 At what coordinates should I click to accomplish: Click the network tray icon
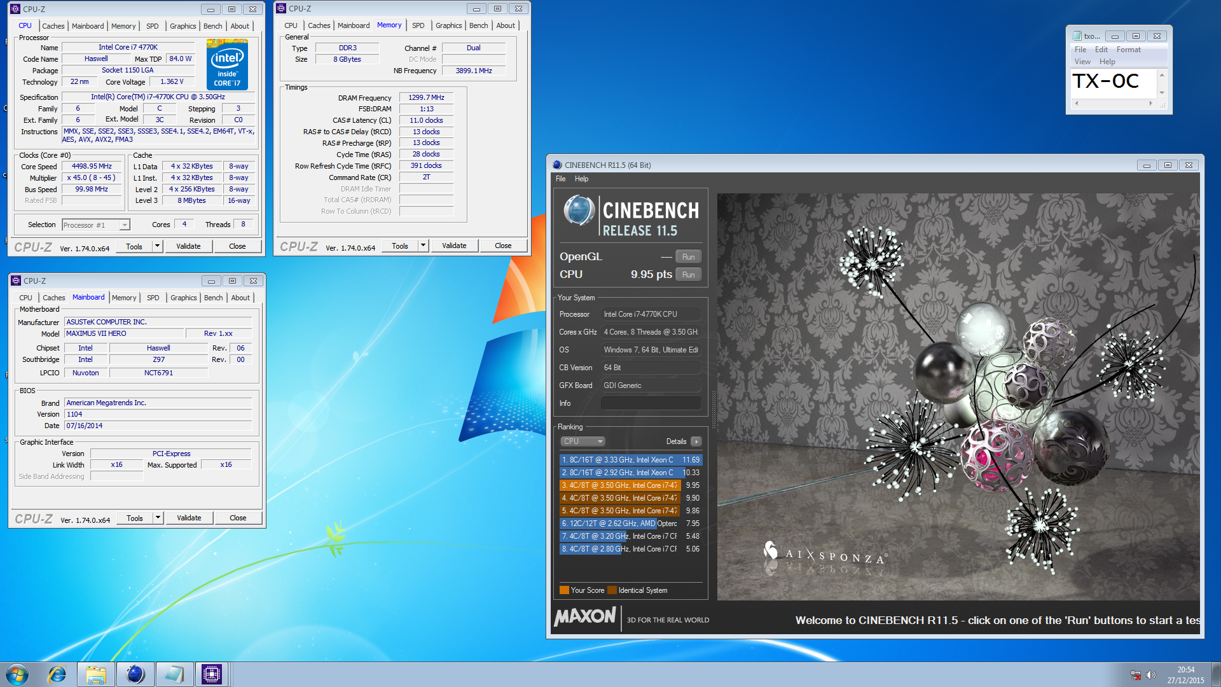[x=1136, y=675]
